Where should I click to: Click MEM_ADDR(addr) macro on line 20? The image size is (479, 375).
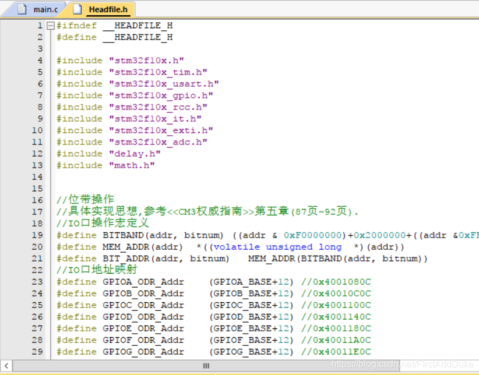click(143, 247)
